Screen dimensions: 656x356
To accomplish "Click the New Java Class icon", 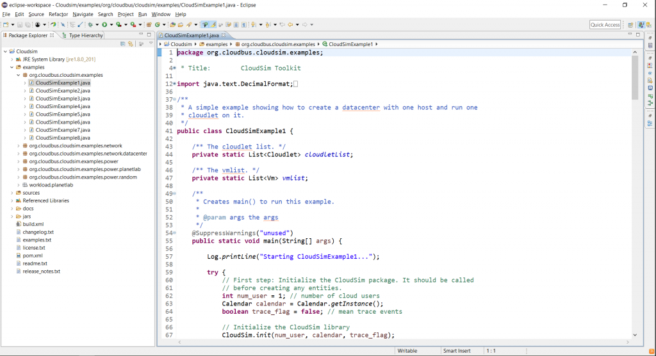I will pyautogui.click(x=158, y=25).
